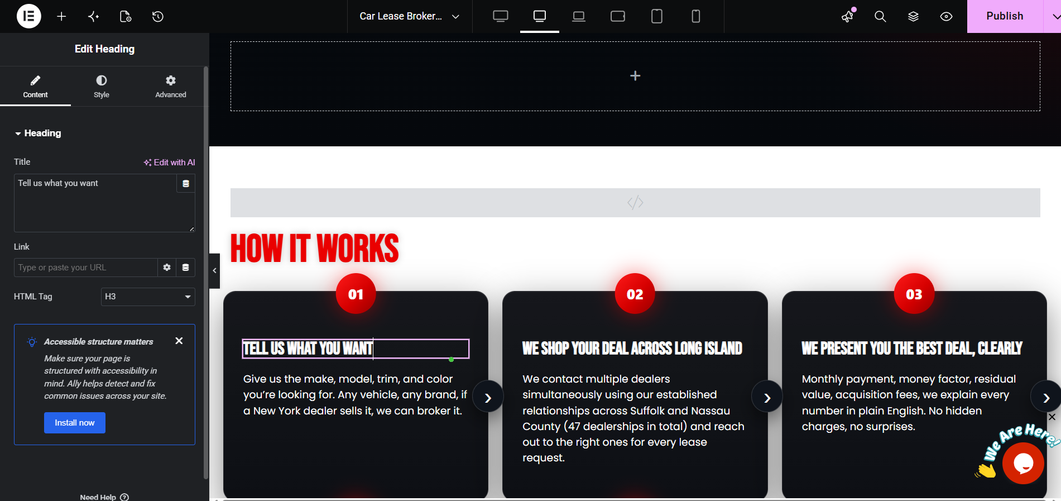Open the Elementor logo menu
This screenshot has width=1061, height=501.
(29, 16)
